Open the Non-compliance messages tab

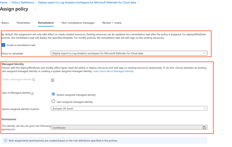(78, 23)
